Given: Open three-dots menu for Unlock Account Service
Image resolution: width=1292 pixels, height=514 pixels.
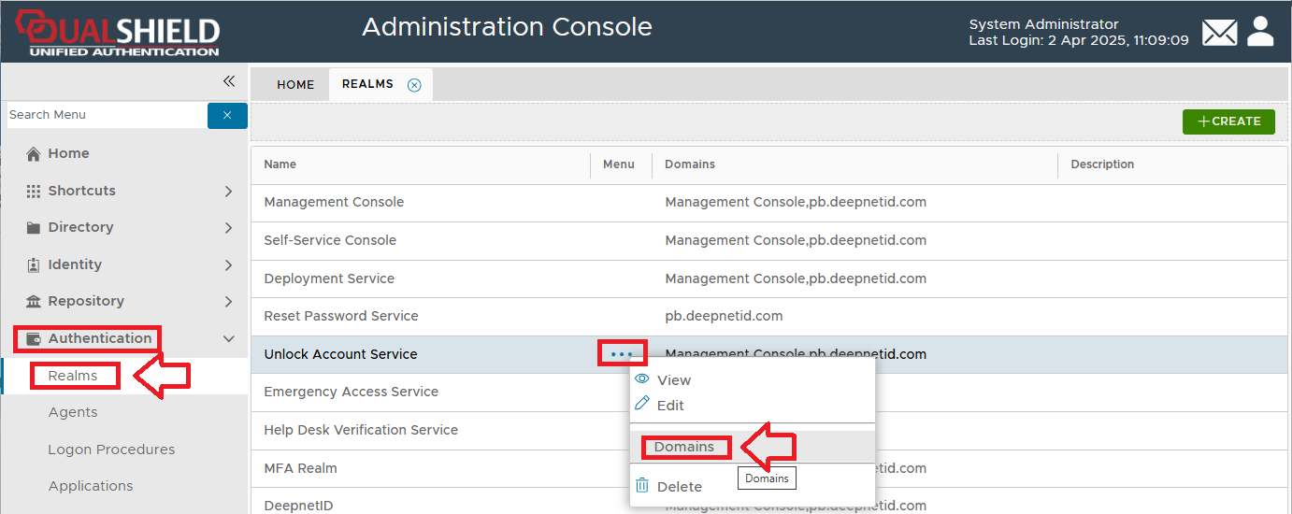Looking at the screenshot, I should 622,354.
